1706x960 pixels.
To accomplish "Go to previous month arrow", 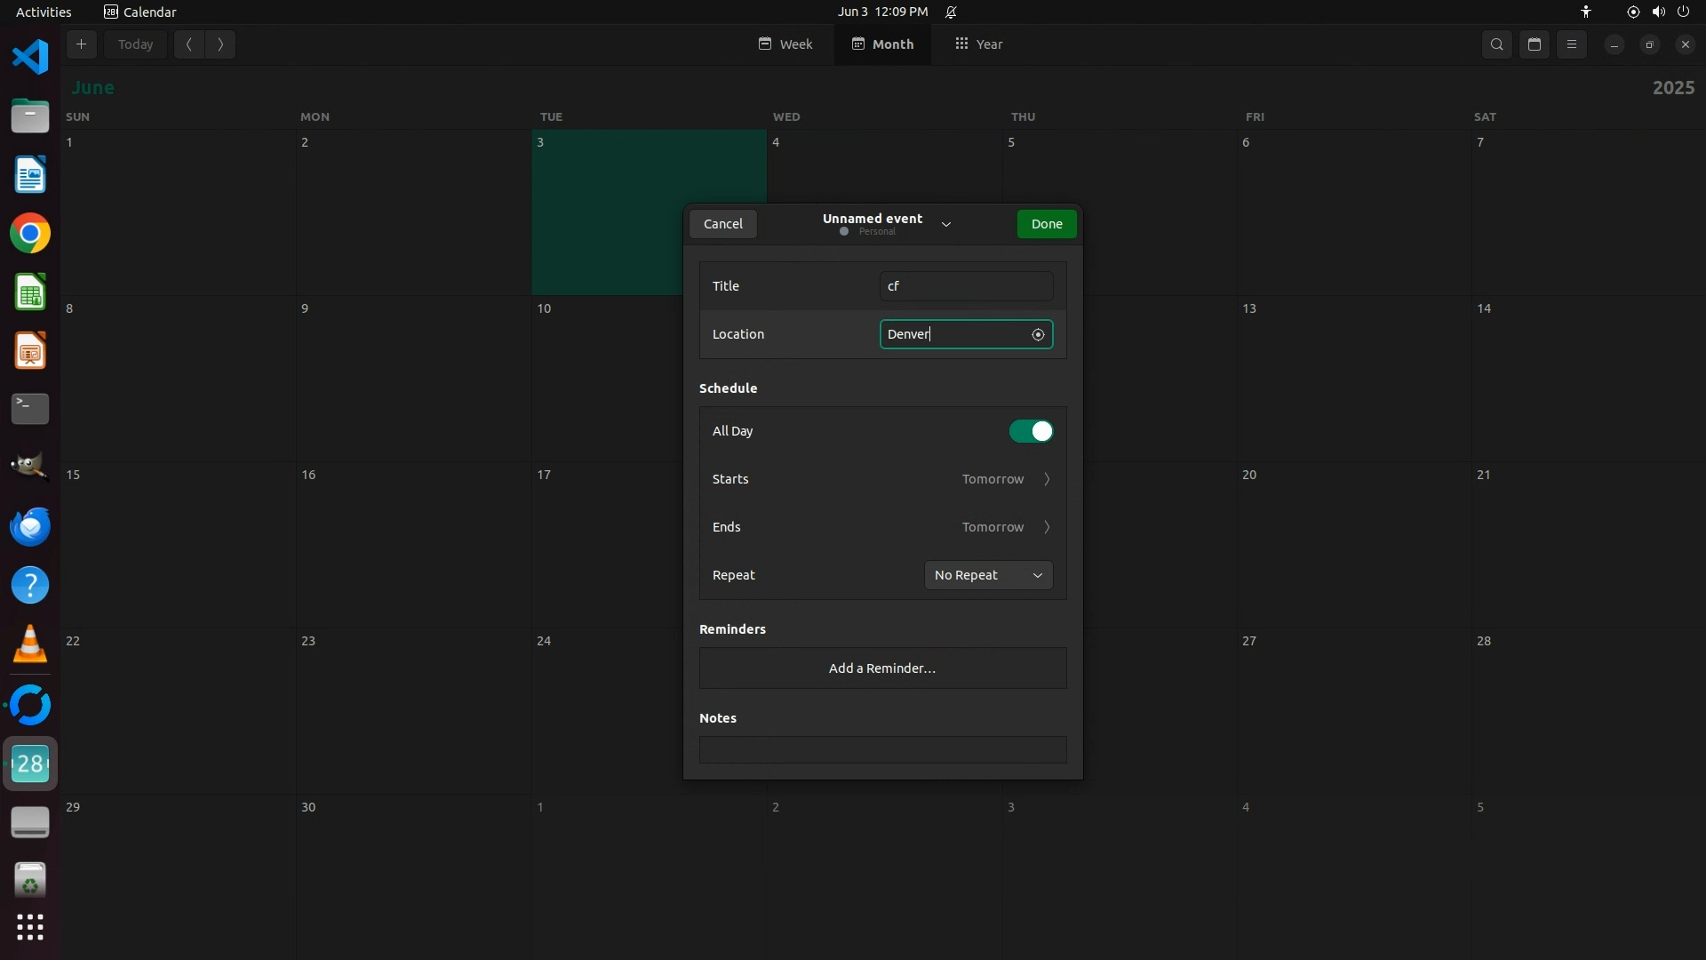I will pos(189,44).
